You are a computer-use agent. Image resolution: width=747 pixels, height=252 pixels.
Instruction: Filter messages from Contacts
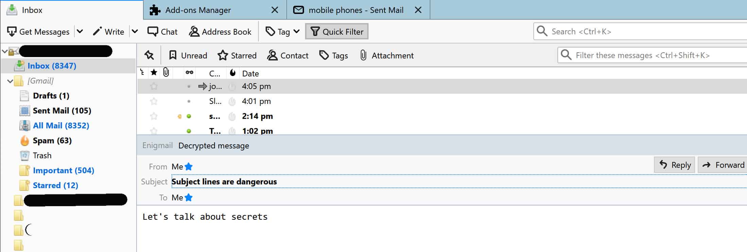pyautogui.click(x=288, y=55)
